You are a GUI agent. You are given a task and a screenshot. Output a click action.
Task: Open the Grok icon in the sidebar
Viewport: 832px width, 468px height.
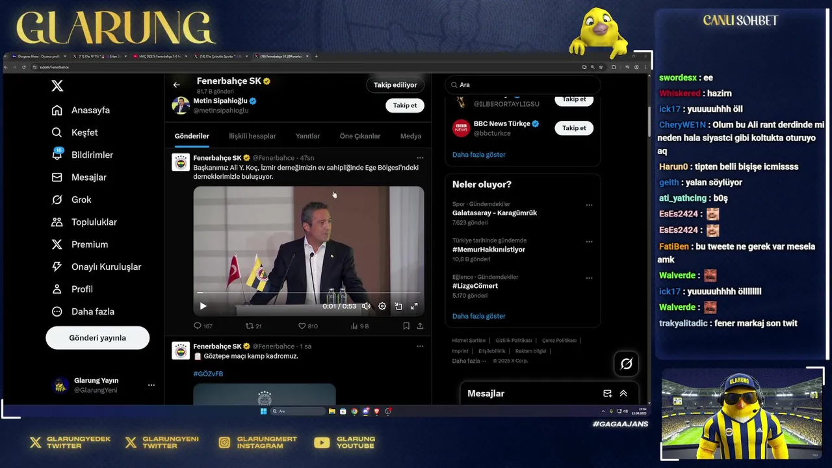[x=57, y=200]
